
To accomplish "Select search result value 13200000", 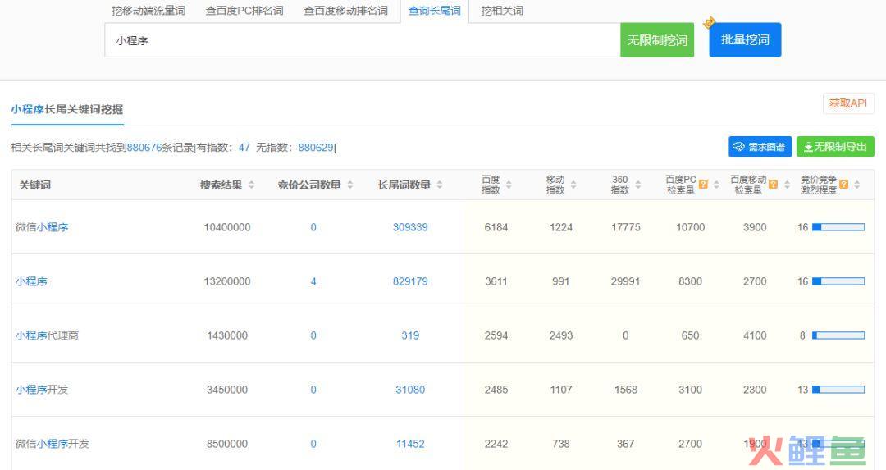I will pyautogui.click(x=227, y=281).
